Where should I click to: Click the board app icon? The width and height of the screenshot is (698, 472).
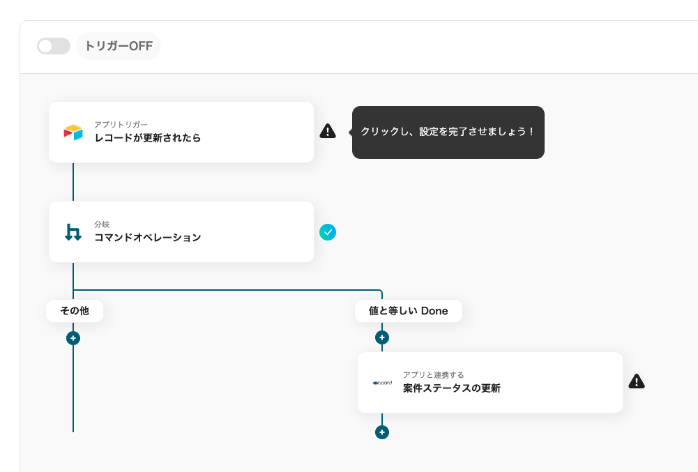pos(382,383)
